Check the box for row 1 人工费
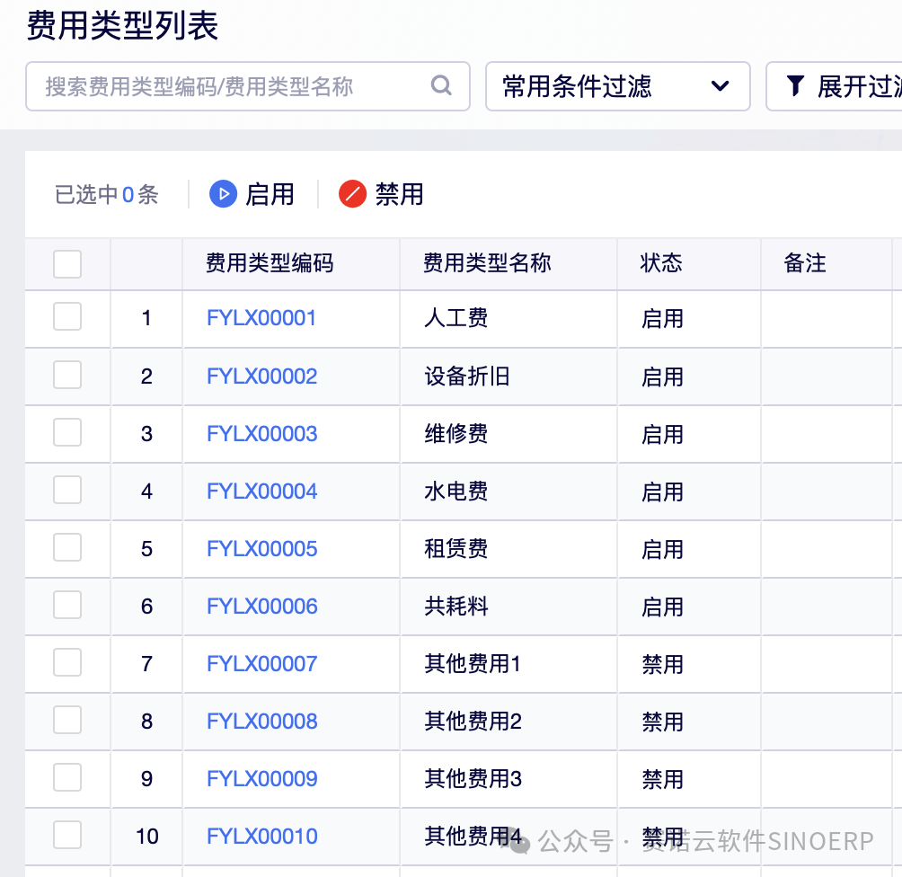Image resolution: width=902 pixels, height=877 pixels. [67, 317]
